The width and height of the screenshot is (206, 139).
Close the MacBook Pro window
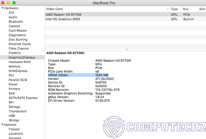[x=3, y=3]
